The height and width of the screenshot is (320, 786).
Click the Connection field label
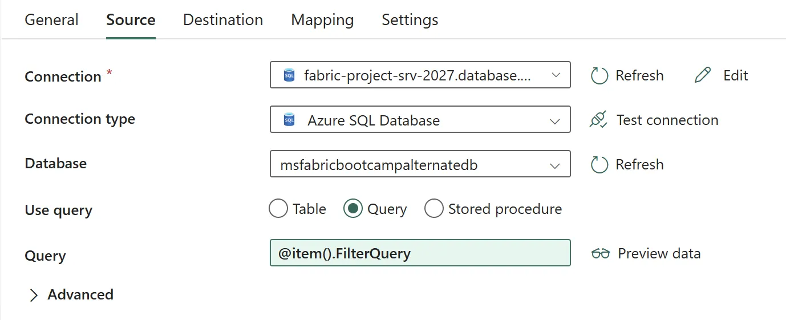click(63, 76)
